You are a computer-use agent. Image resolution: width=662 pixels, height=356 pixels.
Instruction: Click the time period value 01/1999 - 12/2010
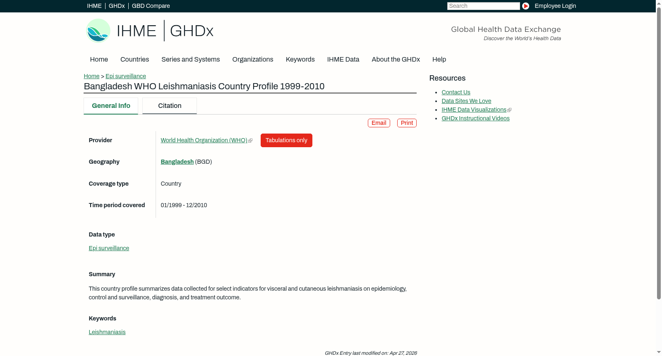[184, 205]
